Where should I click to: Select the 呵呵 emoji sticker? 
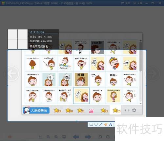[x=81, y=80]
